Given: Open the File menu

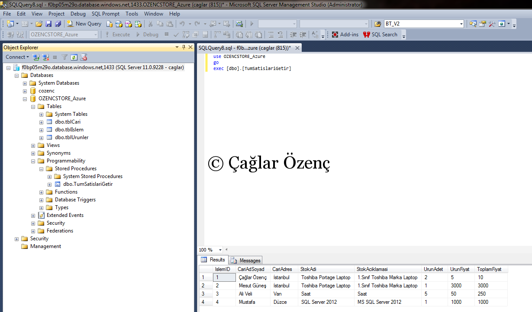Looking at the screenshot, I should [x=7, y=14].
